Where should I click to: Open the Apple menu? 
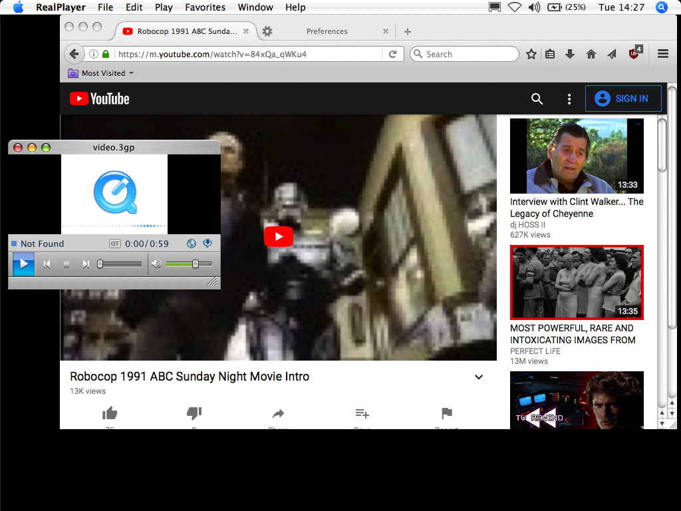[18, 7]
